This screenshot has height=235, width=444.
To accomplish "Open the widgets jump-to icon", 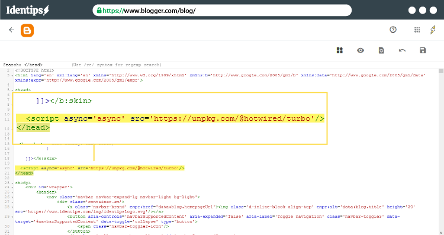I will click(340, 50).
